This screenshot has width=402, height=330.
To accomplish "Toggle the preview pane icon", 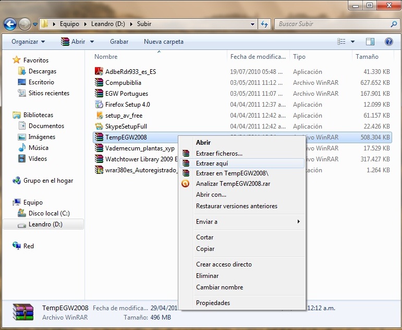I will click(x=370, y=42).
